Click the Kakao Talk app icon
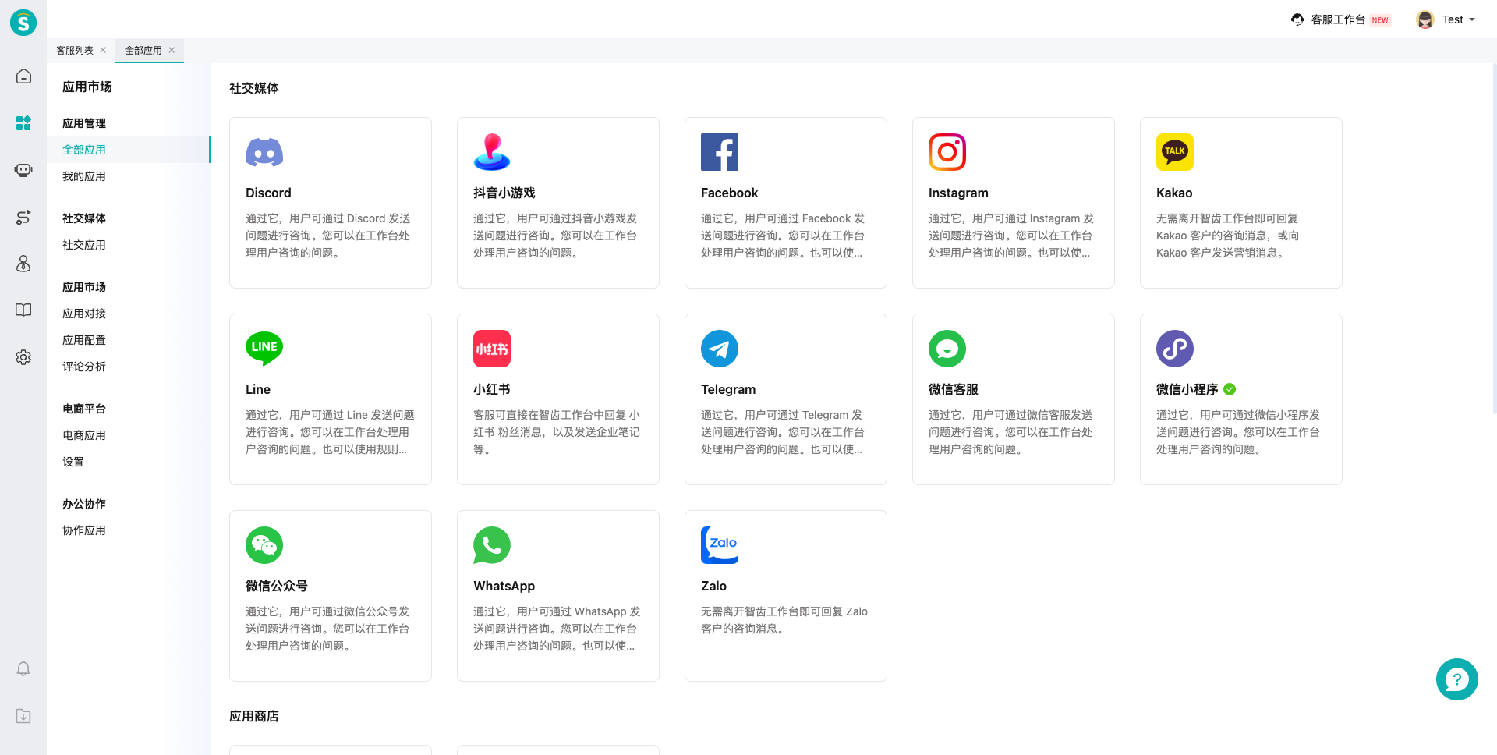The width and height of the screenshot is (1497, 755). 1175,152
